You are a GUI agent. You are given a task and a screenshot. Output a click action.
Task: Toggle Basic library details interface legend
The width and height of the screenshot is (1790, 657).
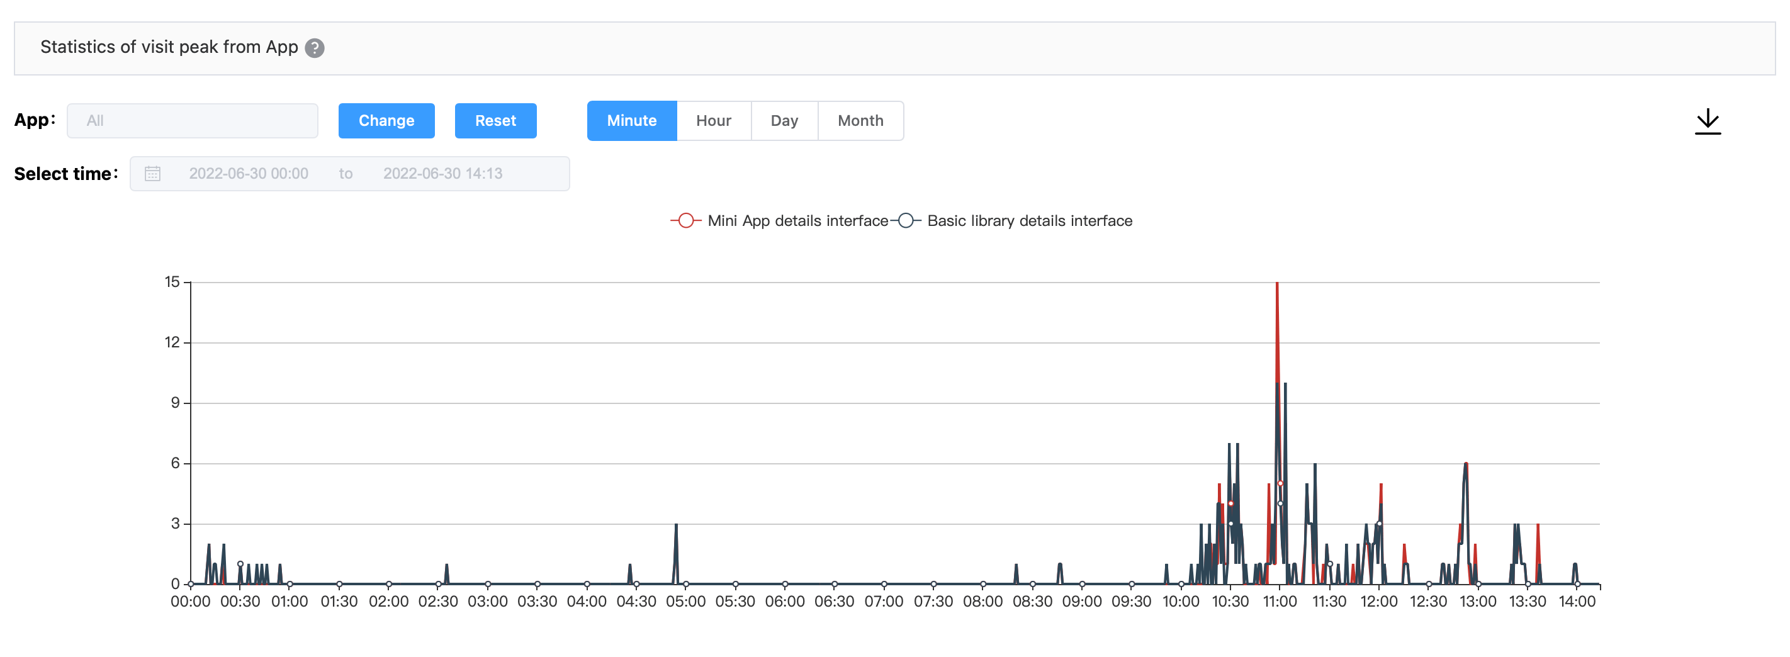tap(1011, 221)
